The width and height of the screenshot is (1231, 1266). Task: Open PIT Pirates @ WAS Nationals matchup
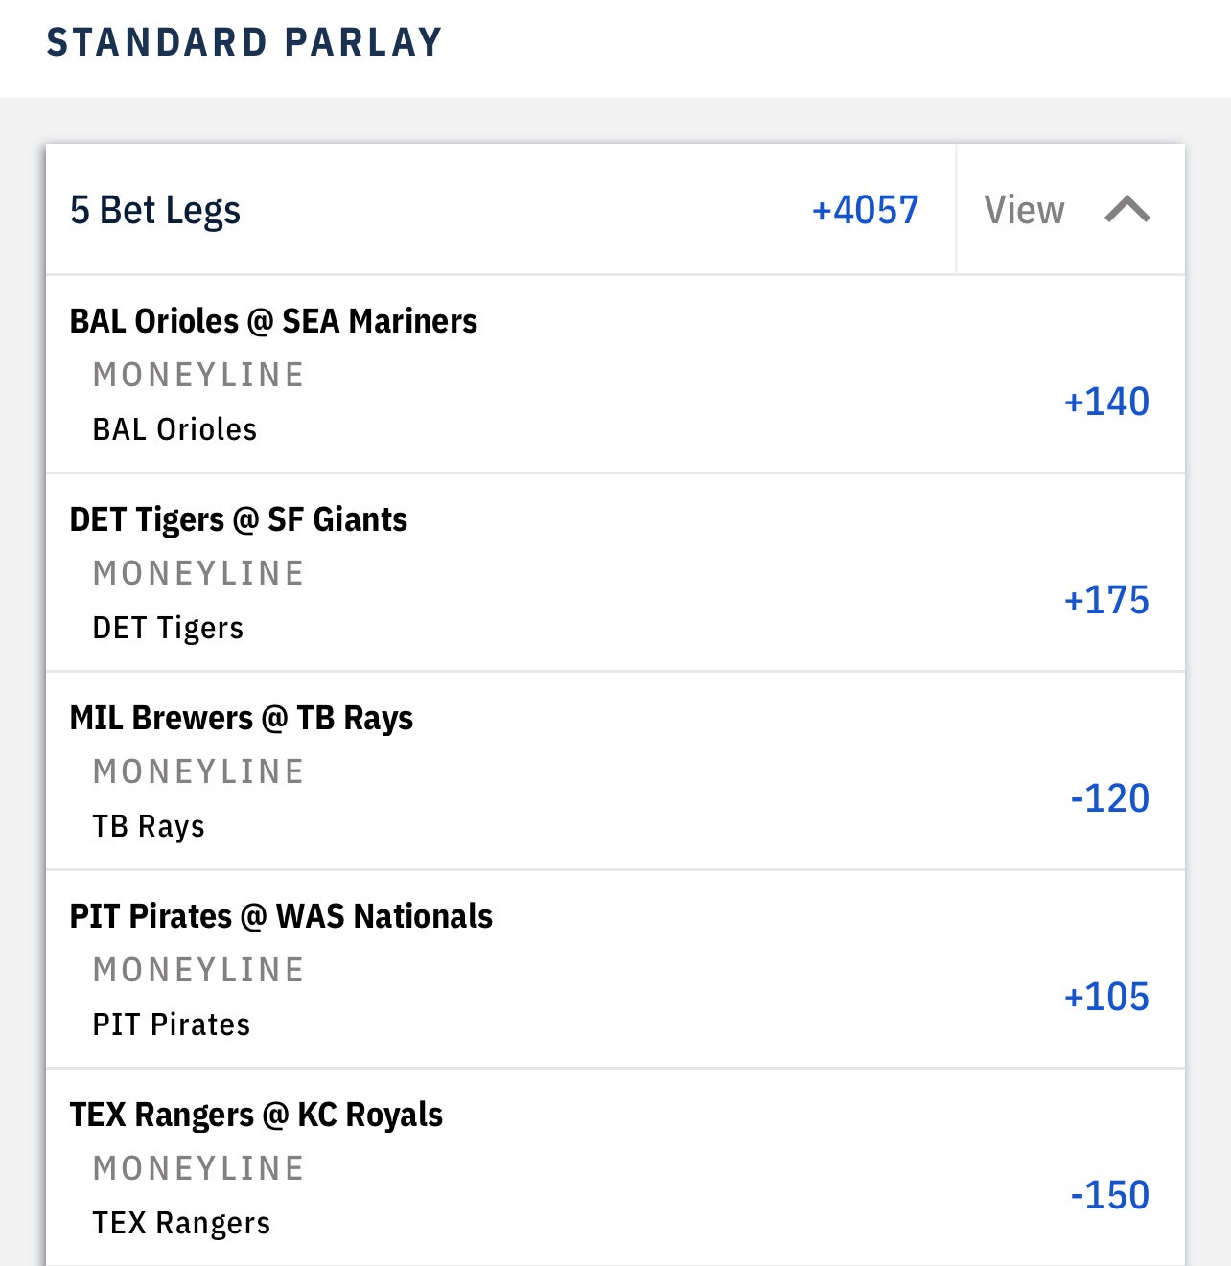281,916
